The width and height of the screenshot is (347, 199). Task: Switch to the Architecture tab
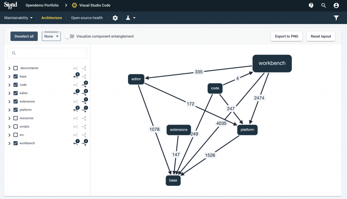[x=52, y=18]
